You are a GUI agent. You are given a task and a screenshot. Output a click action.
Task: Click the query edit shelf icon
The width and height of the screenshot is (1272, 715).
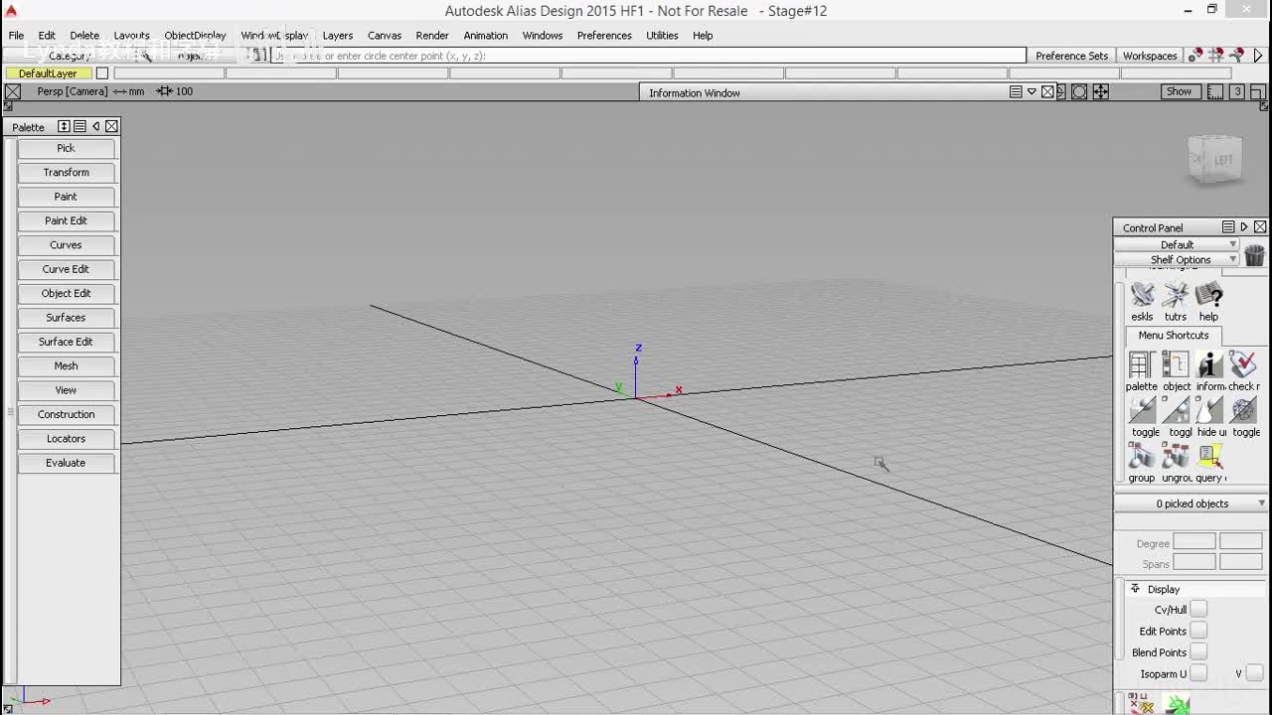click(1209, 456)
